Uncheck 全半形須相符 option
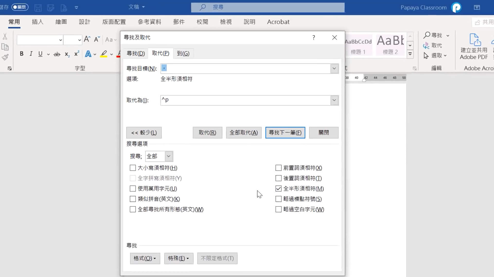The width and height of the screenshot is (494, 277). (x=278, y=189)
